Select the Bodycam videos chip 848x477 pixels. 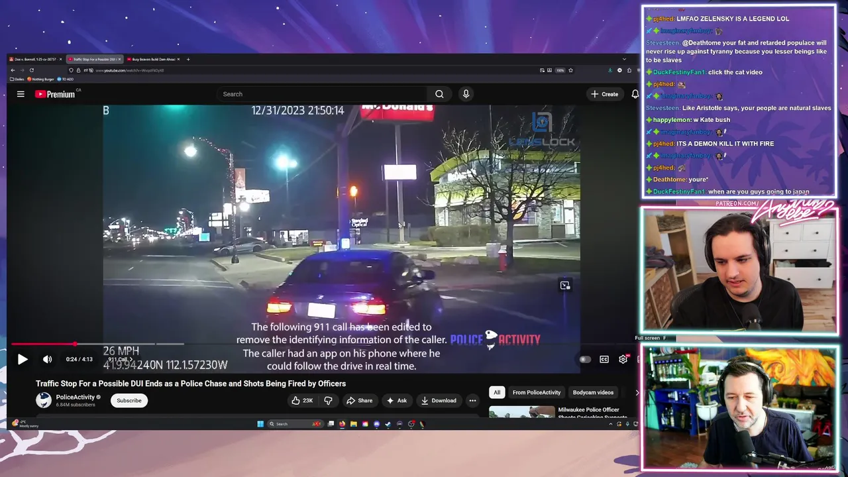point(593,392)
